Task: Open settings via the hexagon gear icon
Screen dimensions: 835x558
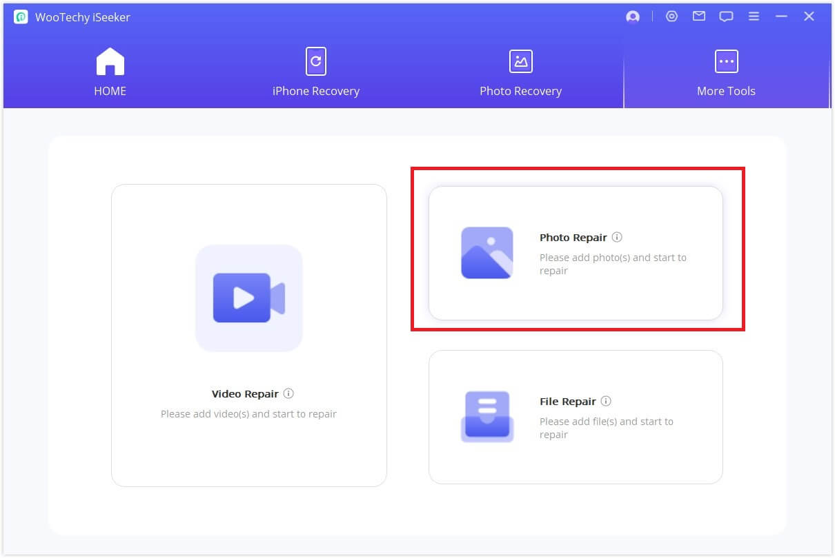Action: (x=671, y=17)
